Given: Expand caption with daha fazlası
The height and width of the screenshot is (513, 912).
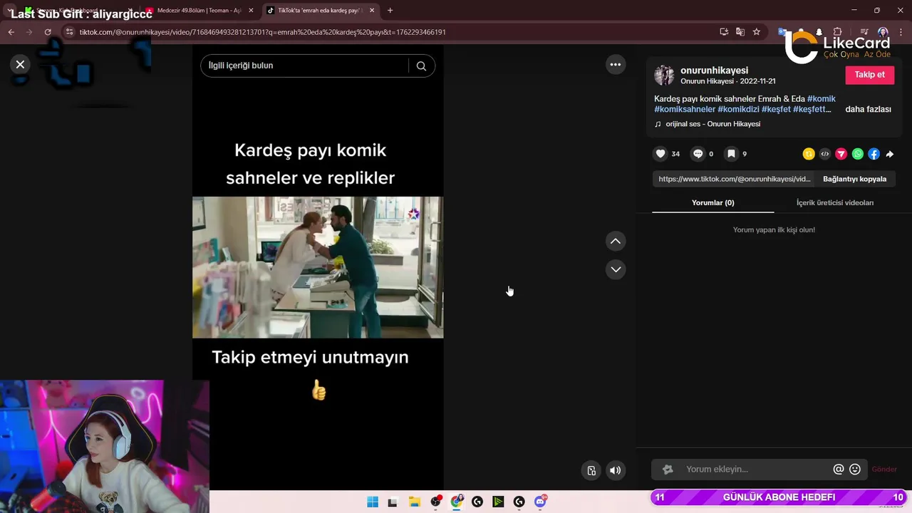Looking at the screenshot, I should click(868, 109).
